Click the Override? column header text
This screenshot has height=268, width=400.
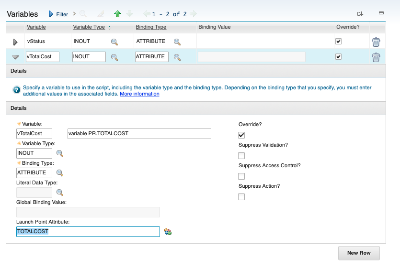348,27
